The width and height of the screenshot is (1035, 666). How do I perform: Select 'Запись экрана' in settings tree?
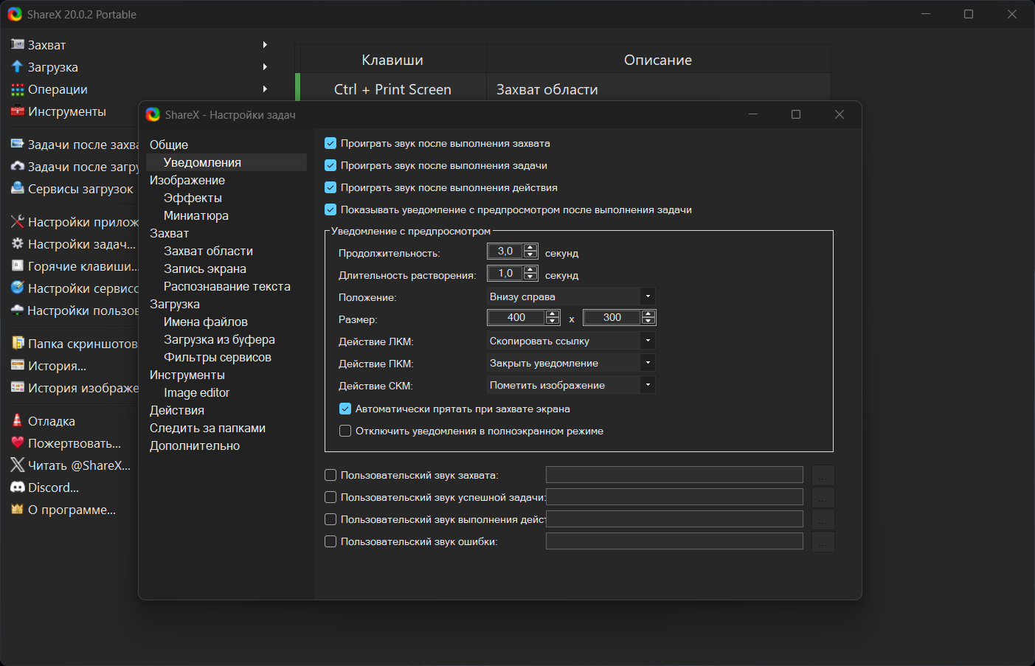205,269
